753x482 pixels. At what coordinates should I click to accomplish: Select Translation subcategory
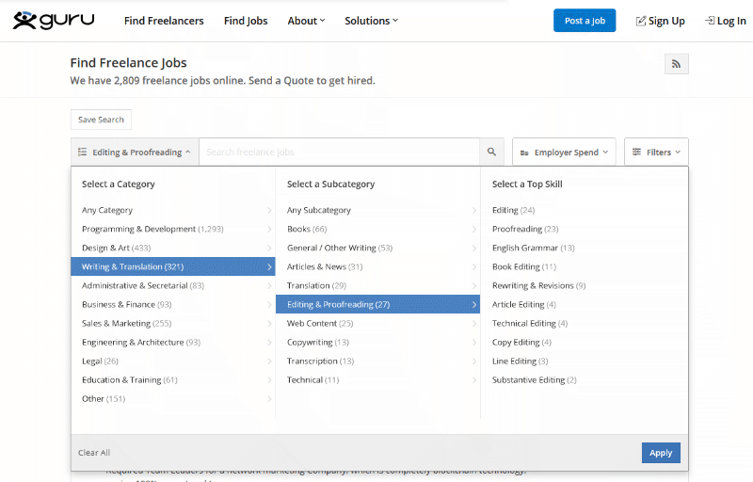[x=378, y=285]
